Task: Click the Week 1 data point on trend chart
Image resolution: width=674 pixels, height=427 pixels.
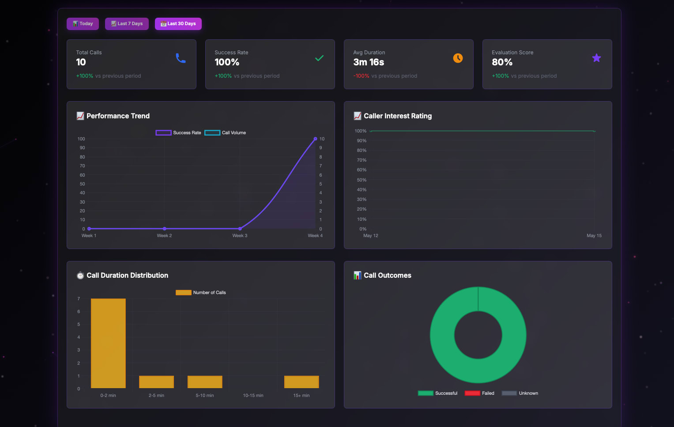Action: (x=89, y=229)
